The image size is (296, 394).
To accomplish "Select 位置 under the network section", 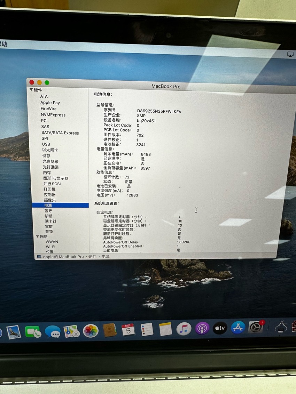I will tap(49, 251).
